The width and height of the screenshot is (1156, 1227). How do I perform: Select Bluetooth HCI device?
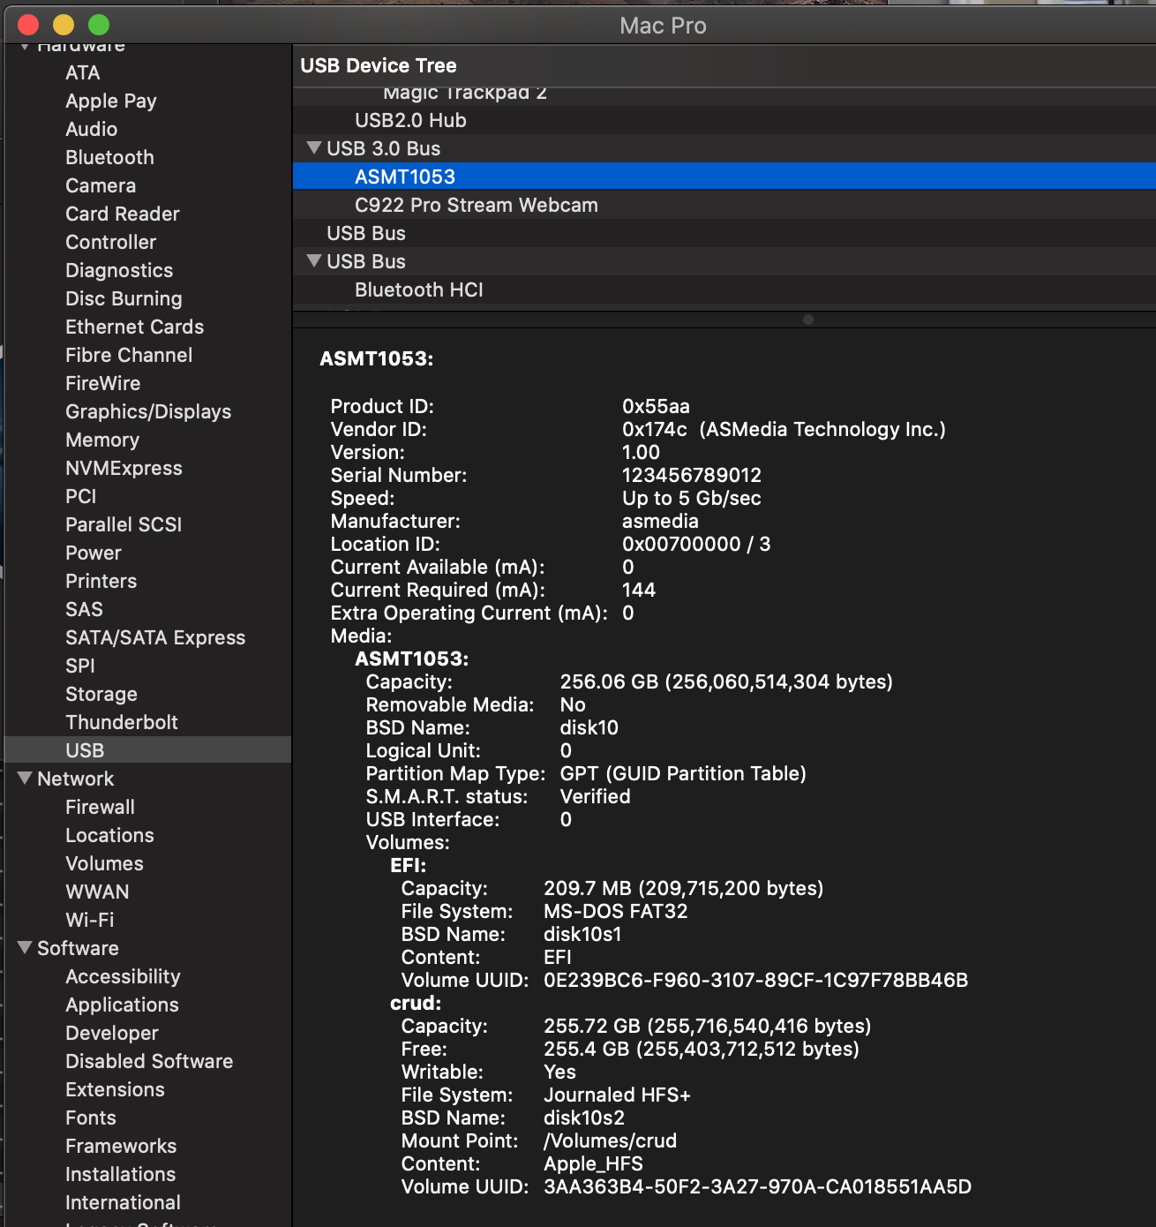coord(724,290)
